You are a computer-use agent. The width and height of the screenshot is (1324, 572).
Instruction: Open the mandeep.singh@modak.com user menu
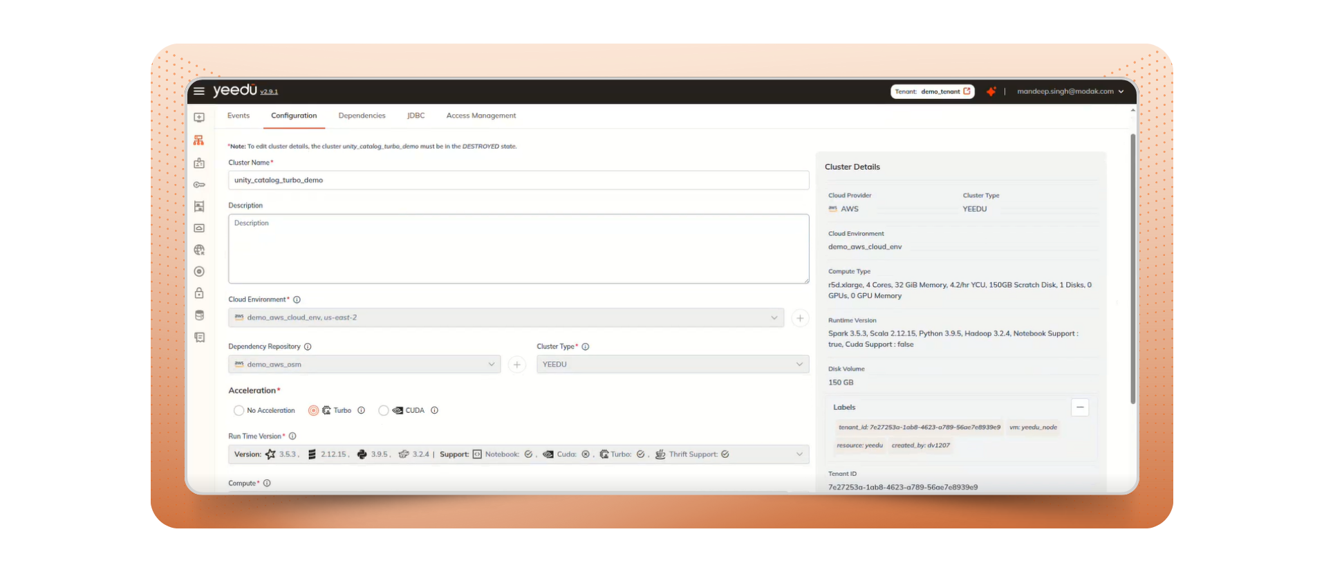(1070, 91)
